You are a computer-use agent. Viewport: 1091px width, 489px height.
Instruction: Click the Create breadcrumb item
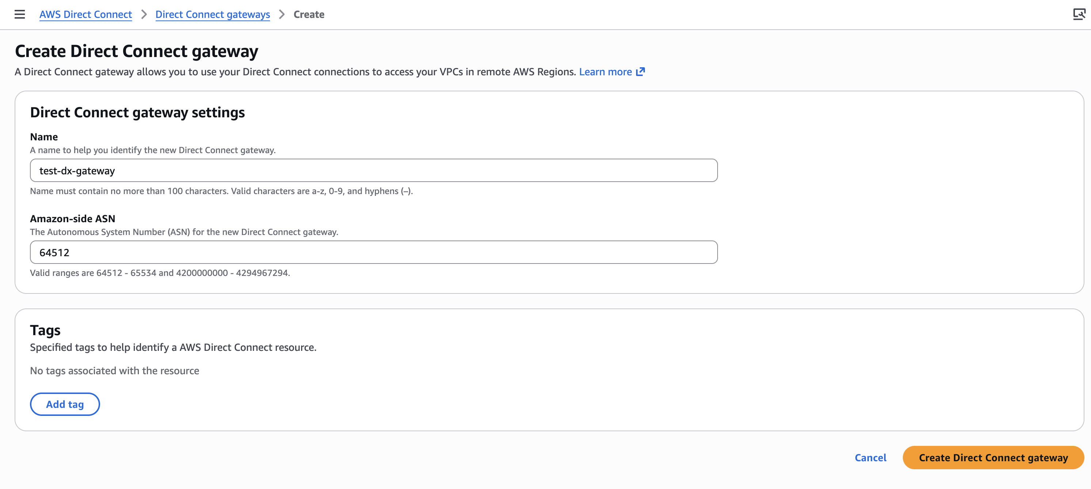[309, 14]
